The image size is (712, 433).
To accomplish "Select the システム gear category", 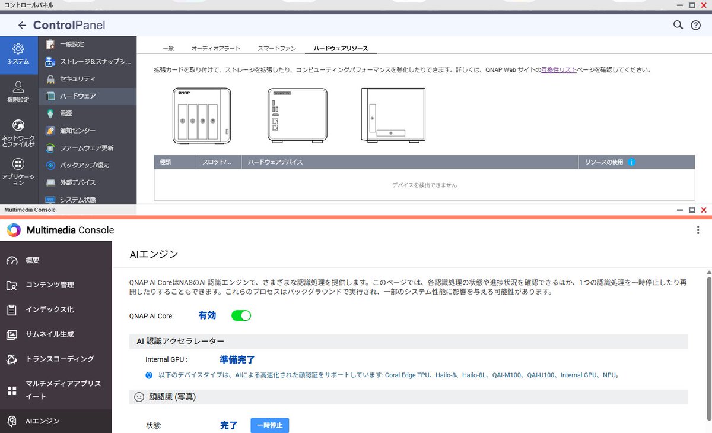I will point(18,54).
